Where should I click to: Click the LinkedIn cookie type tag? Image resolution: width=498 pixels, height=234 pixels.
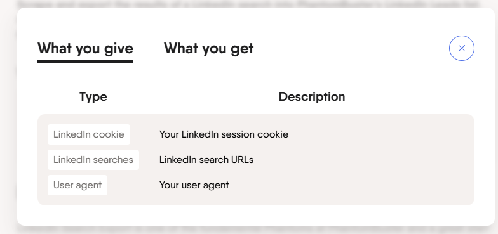[89, 134]
